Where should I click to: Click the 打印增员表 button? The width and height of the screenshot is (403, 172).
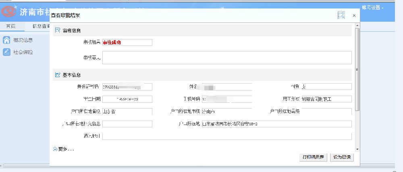pyautogui.click(x=313, y=157)
